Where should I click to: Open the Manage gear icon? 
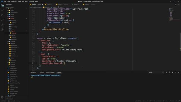coord(2,97)
